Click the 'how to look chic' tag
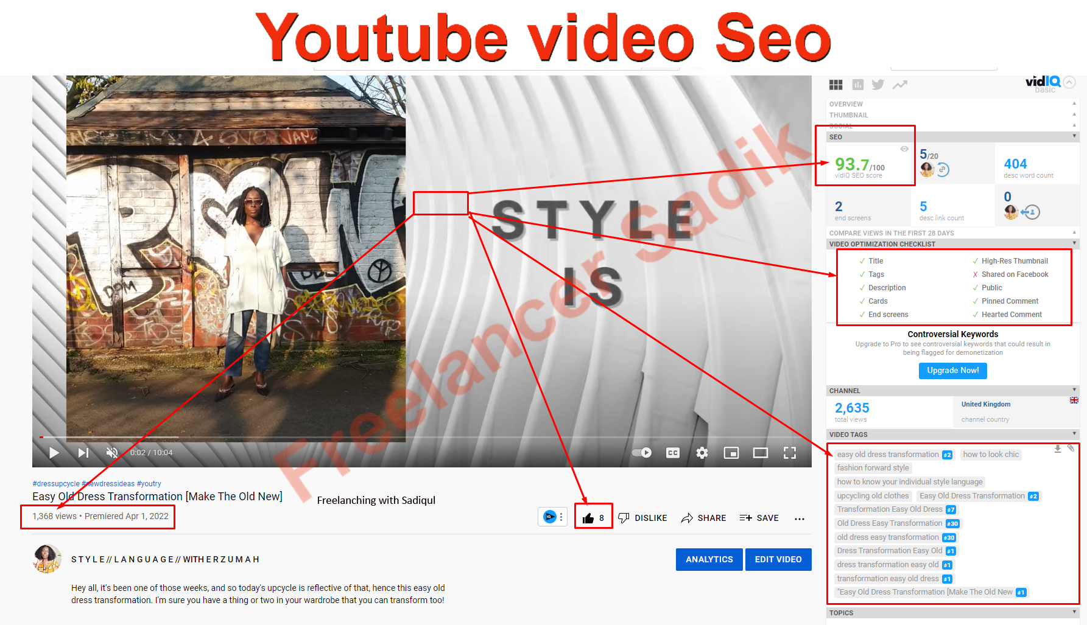 tap(991, 455)
